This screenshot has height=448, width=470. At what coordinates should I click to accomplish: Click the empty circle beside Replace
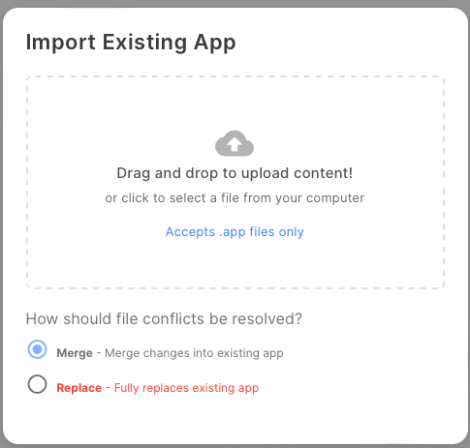coord(37,384)
